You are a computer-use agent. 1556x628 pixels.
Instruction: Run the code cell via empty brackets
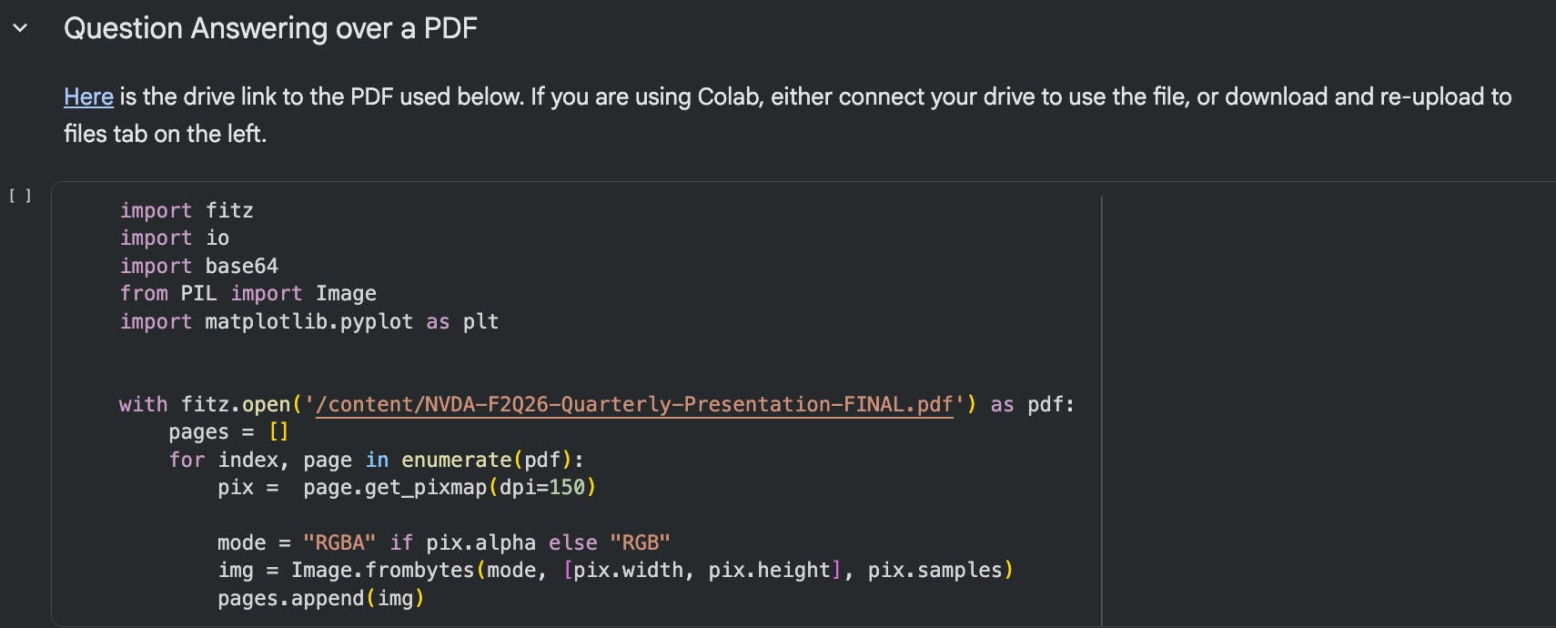(20, 196)
